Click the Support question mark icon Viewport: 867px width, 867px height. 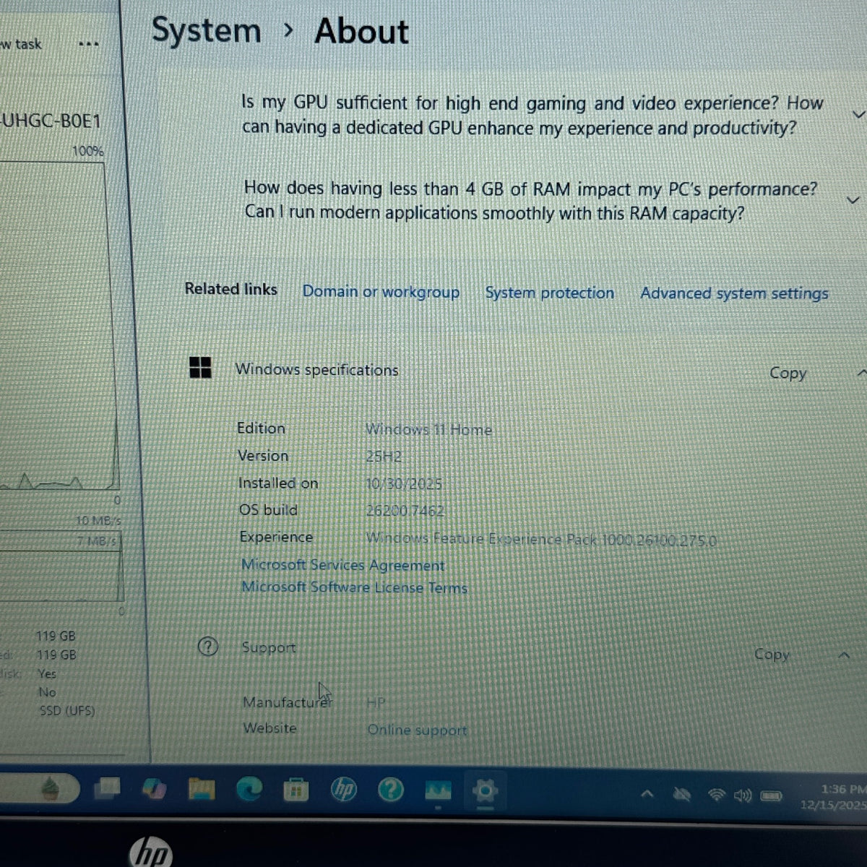207,646
